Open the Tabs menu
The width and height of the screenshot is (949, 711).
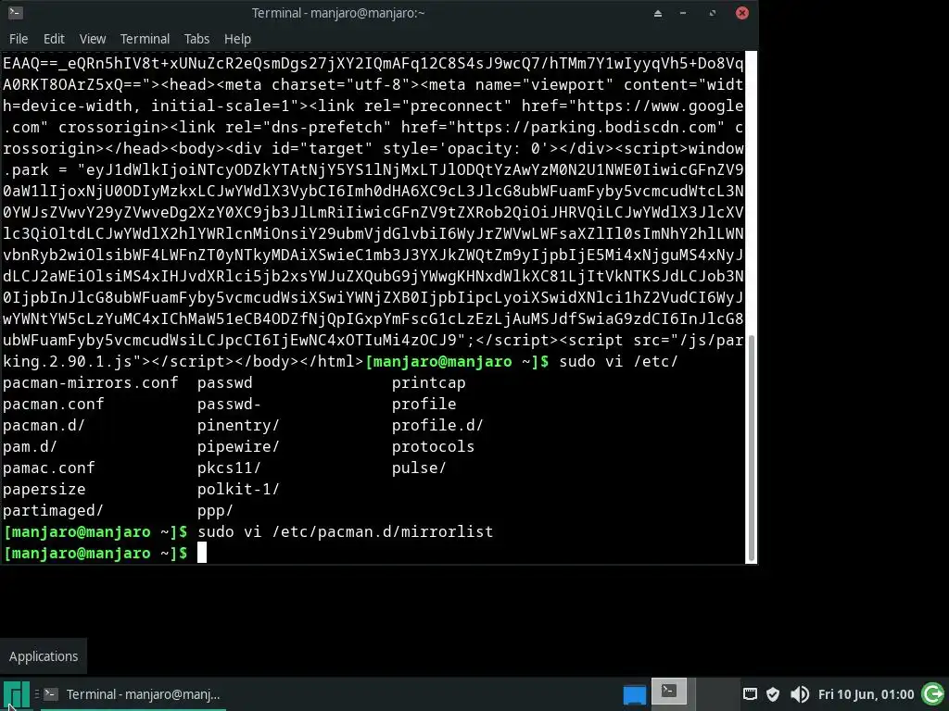(x=196, y=39)
